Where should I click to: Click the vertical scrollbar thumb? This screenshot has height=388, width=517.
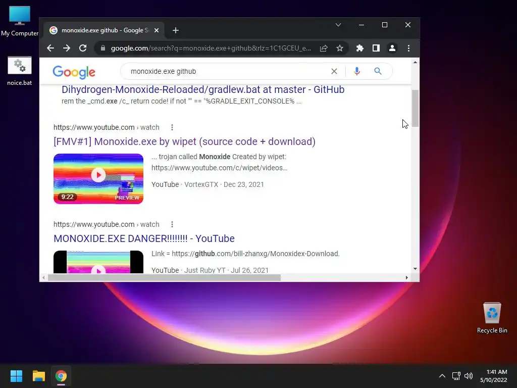(415, 108)
